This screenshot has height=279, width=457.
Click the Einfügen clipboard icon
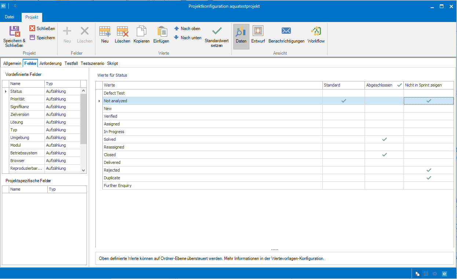coord(161,32)
